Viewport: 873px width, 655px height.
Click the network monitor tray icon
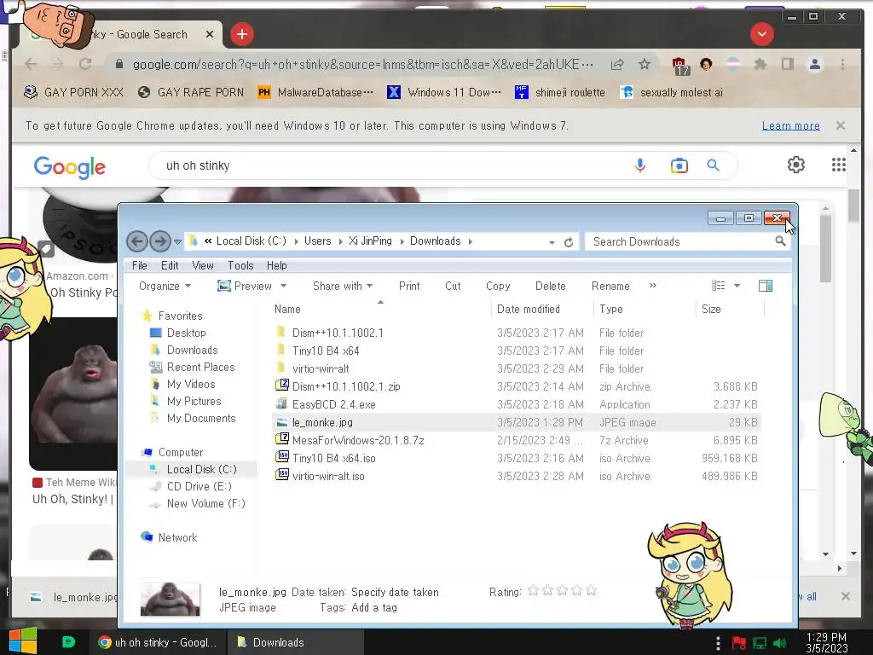tap(760, 643)
